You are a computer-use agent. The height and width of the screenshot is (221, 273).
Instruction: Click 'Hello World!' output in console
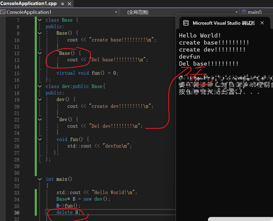click(200, 35)
